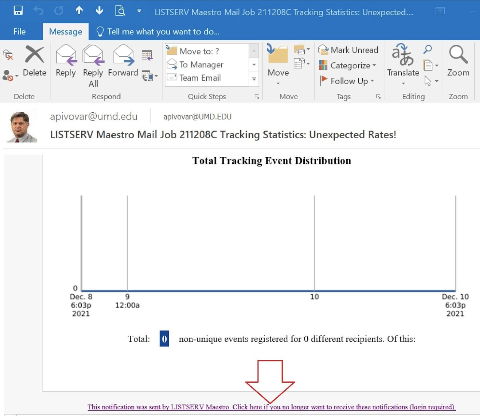The image size is (480, 416).
Task: Open the Translate dropdown
Action: 403,64
